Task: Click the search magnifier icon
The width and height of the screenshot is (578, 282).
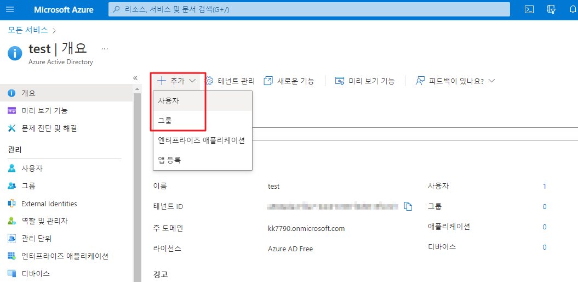Action: (x=117, y=9)
